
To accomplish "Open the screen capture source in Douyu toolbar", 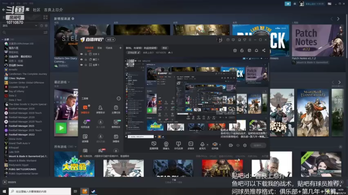I will [x=154, y=145].
